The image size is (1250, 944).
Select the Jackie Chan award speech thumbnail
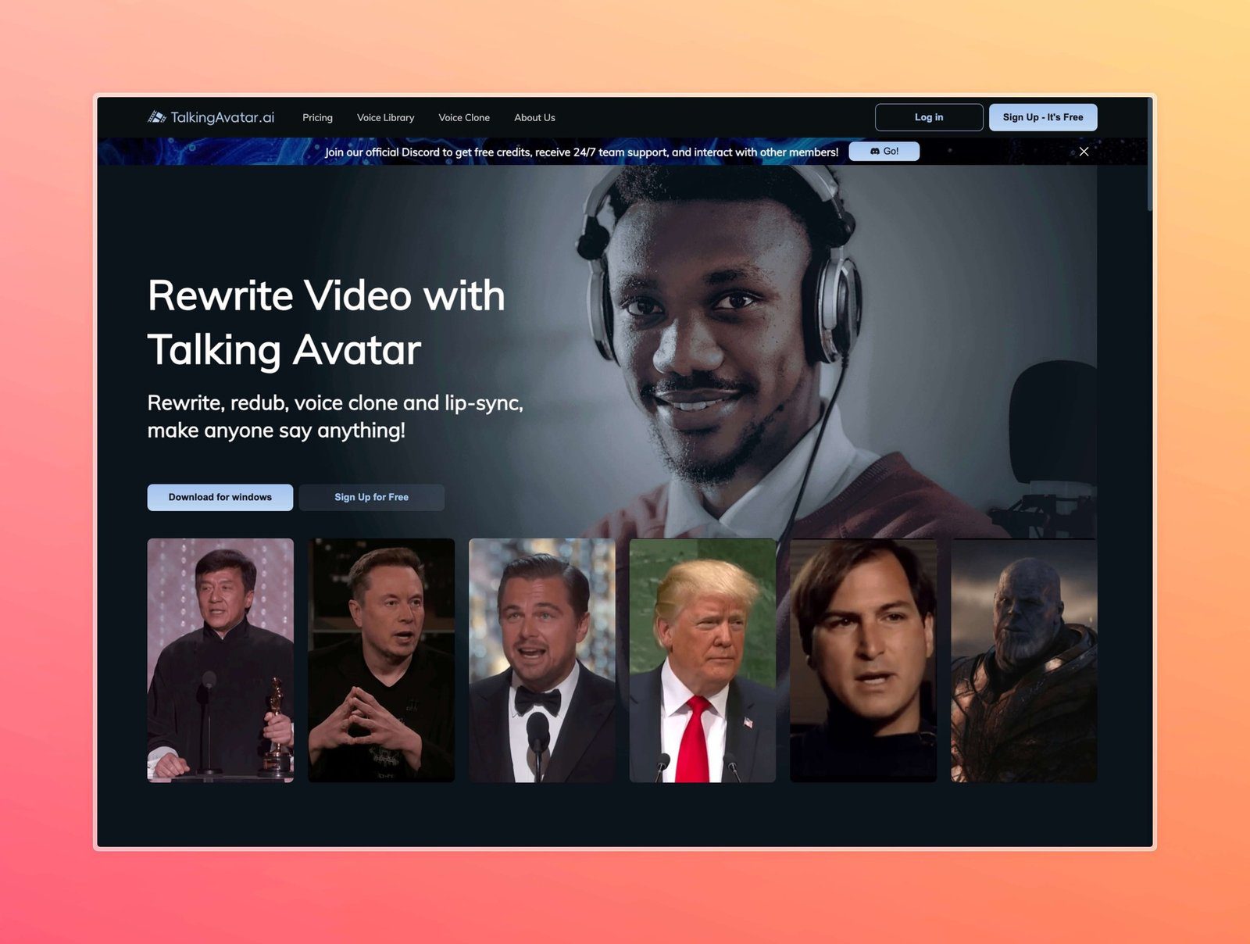click(x=220, y=659)
